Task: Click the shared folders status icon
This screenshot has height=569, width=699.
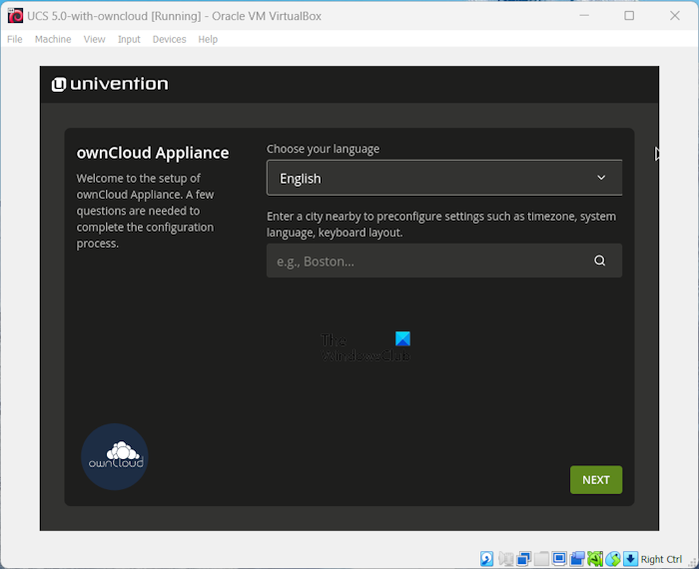Action: 541,559
